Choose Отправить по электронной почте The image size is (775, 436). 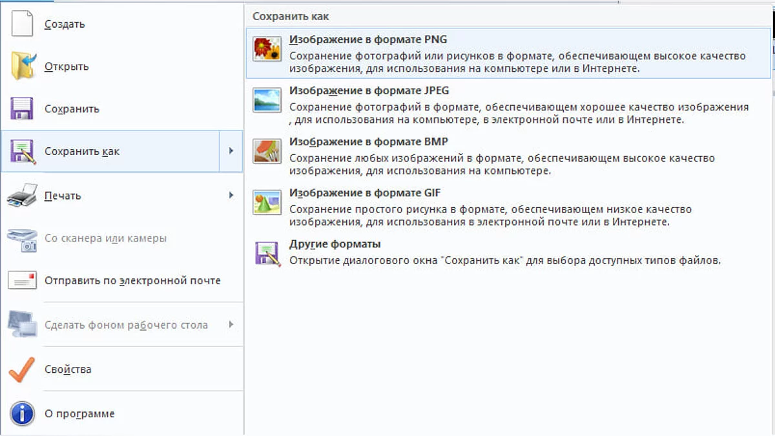pos(132,280)
